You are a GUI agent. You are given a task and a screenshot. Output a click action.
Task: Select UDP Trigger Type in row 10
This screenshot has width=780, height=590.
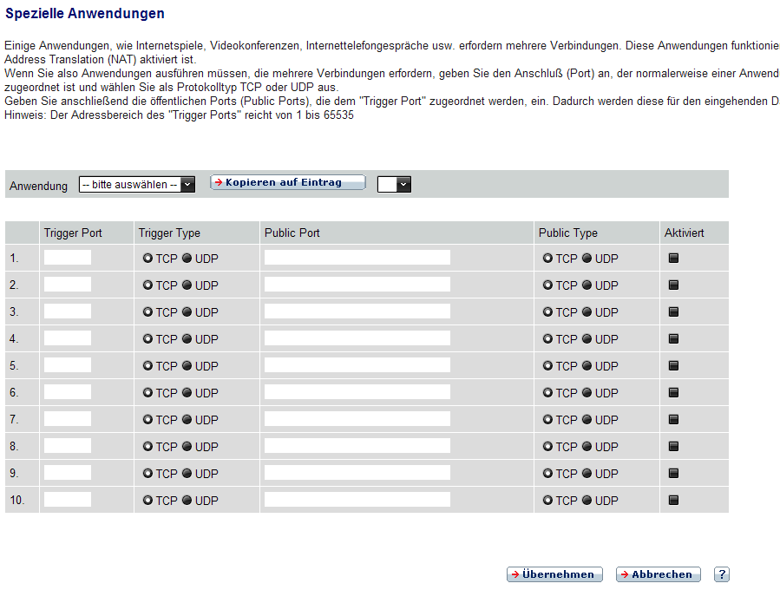187,501
